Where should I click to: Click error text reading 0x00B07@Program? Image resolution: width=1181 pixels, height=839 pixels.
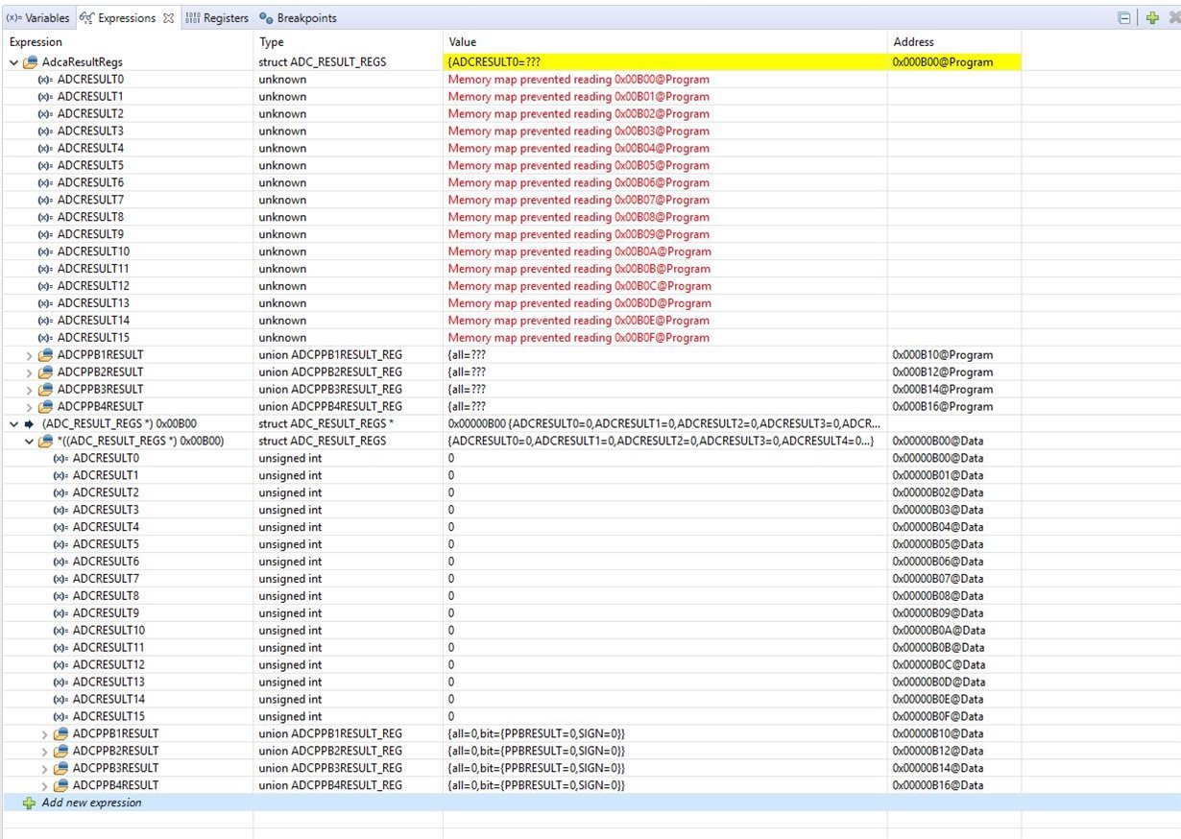(x=579, y=200)
